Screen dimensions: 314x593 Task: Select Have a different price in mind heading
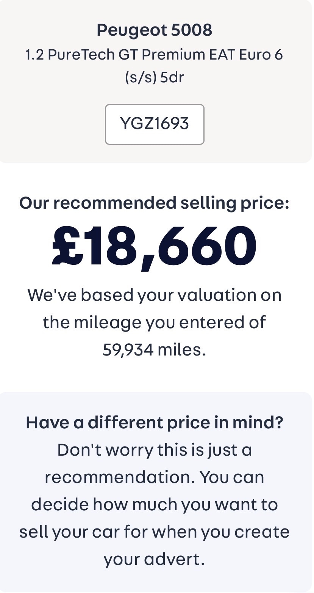point(154,422)
